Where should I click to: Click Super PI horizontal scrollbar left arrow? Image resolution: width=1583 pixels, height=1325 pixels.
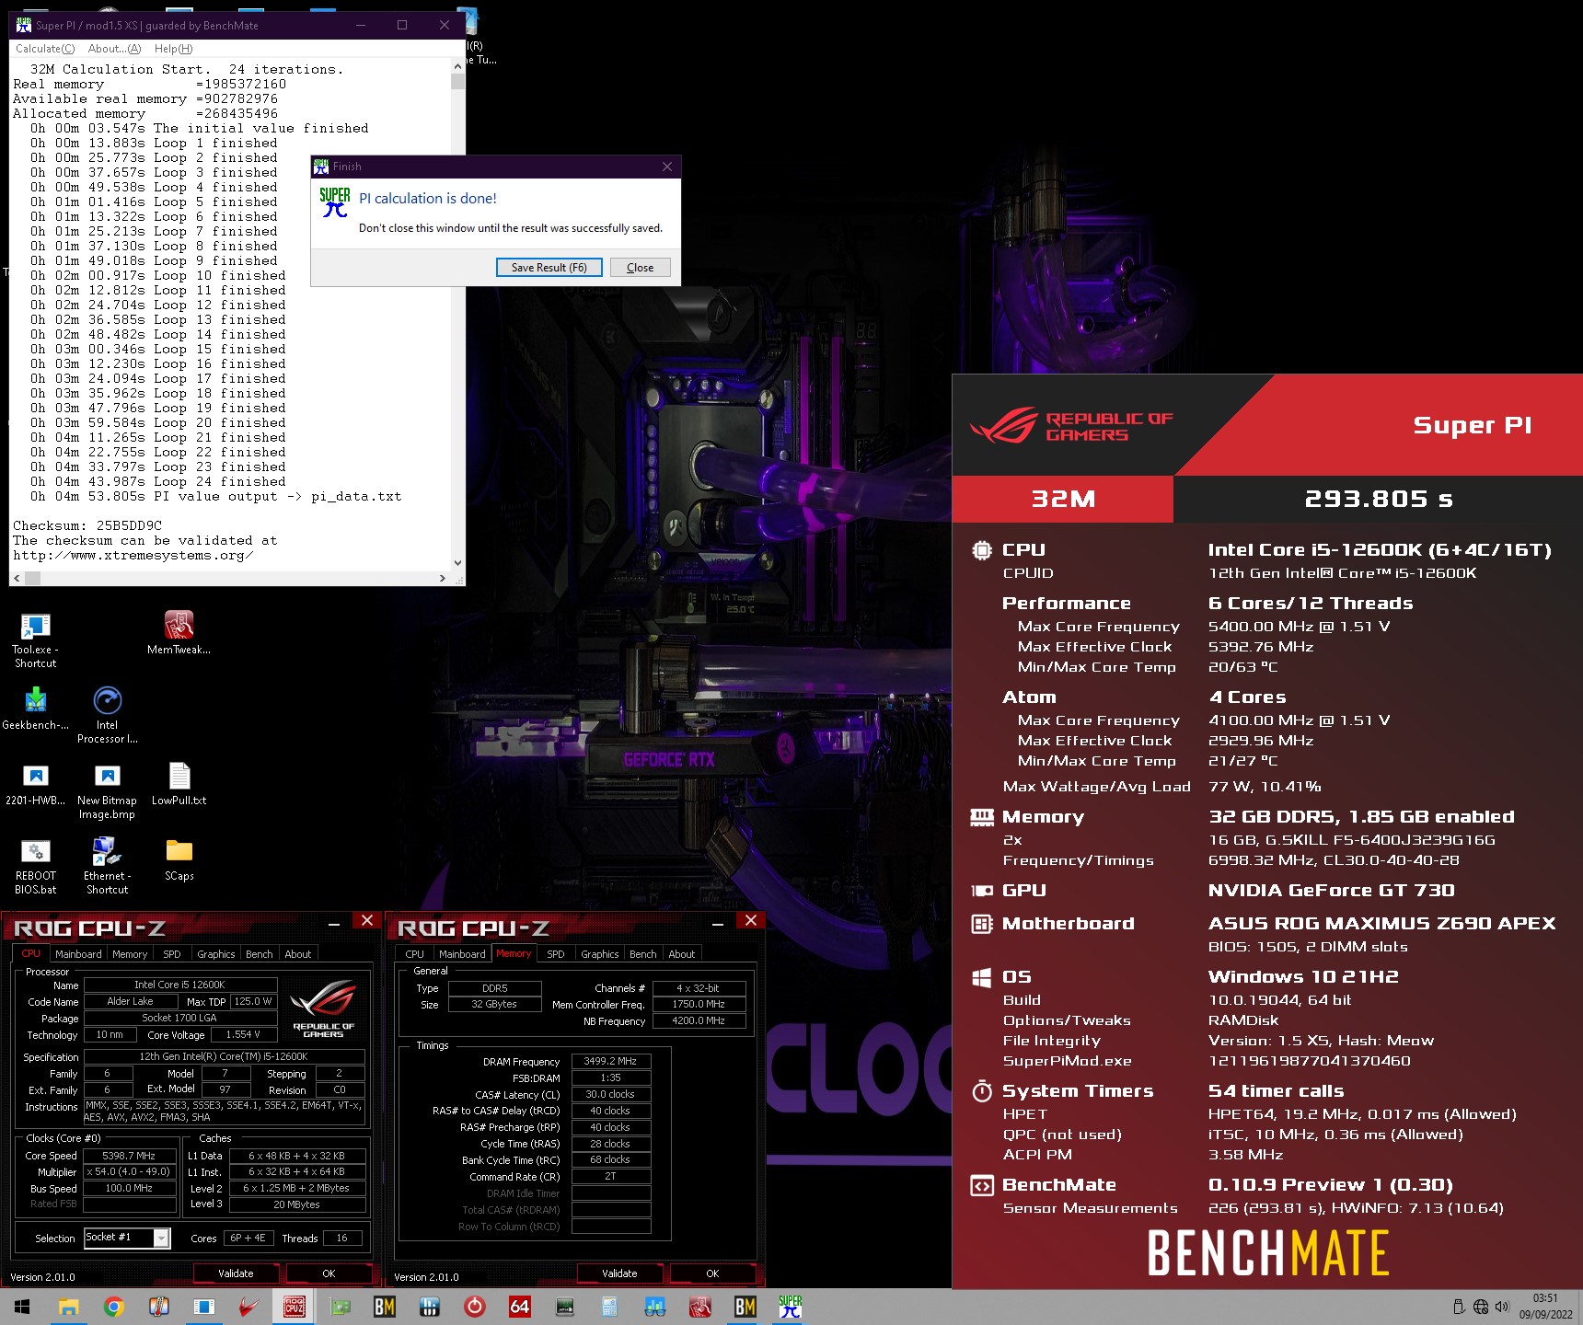pos(17,579)
